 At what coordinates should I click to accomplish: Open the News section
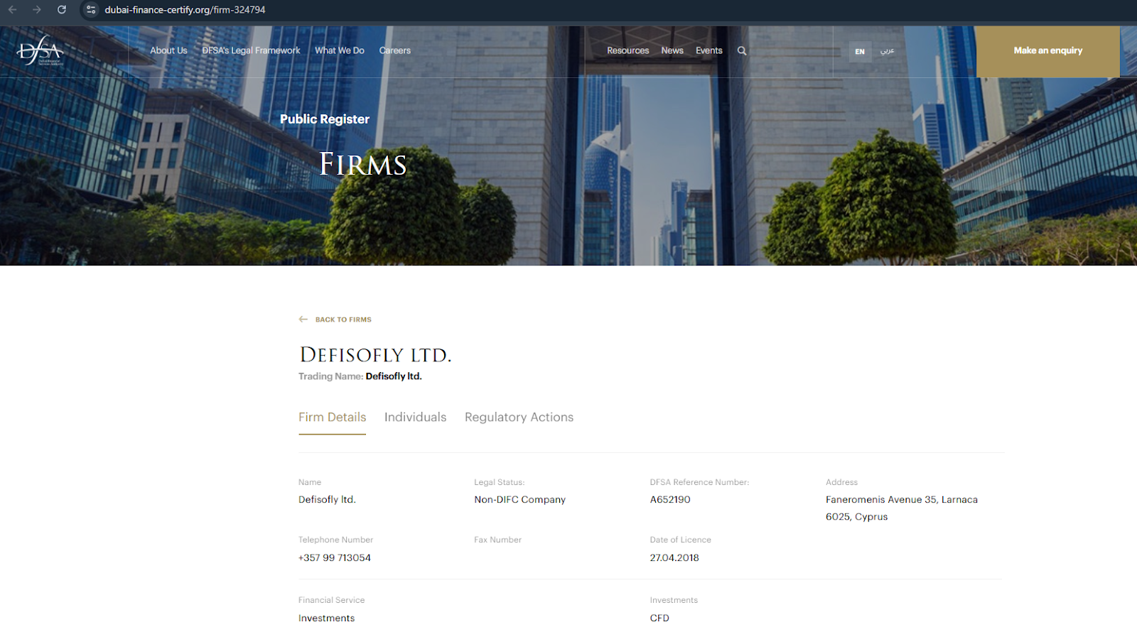pyautogui.click(x=672, y=50)
